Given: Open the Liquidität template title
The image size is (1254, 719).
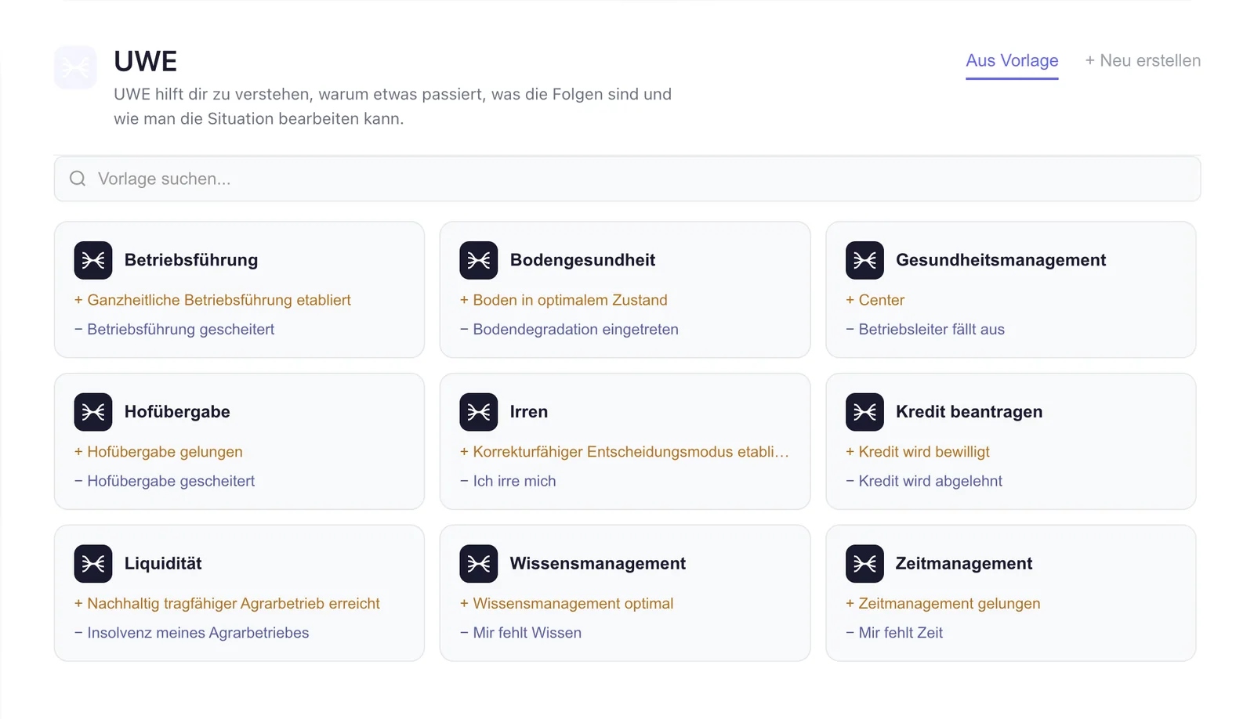Looking at the screenshot, I should [x=163, y=564].
